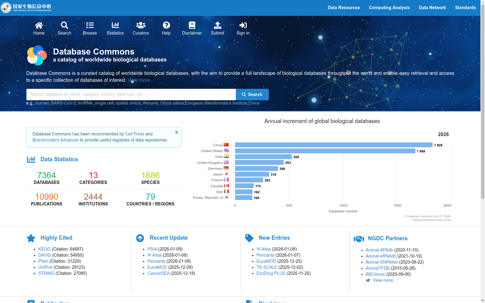485x303 pixels.
Task: Click the Recent Update arrow icon
Action: point(140,238)
